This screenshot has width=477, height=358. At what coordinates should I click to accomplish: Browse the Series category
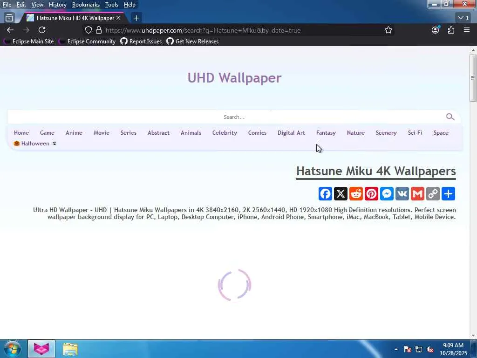[129, 133]
